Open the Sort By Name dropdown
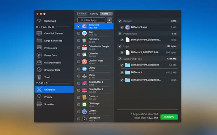 click(106, 14)
